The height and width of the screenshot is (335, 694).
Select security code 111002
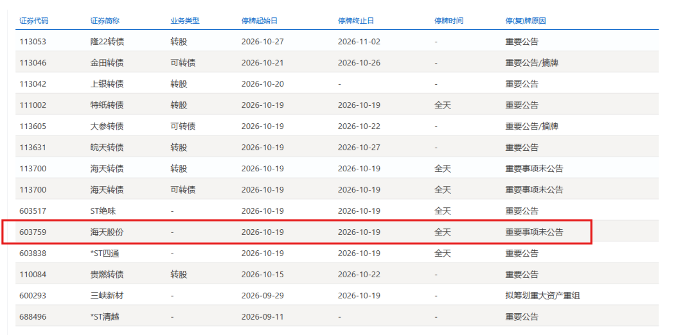pyautogui.click(x=33, y=106)
